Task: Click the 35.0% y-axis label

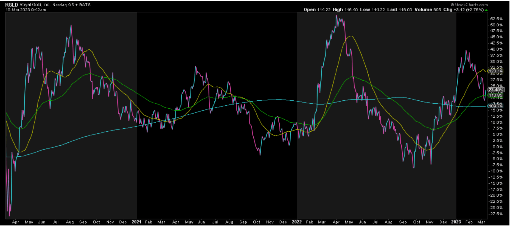Action: tap(497, 61)
